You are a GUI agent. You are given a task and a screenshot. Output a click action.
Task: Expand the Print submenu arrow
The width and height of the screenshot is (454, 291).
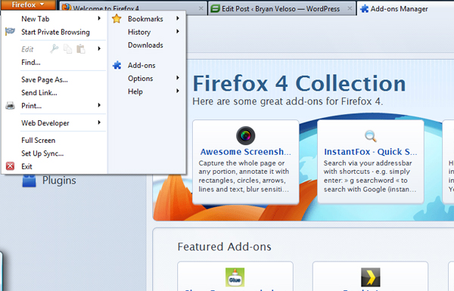coord(99,105)
